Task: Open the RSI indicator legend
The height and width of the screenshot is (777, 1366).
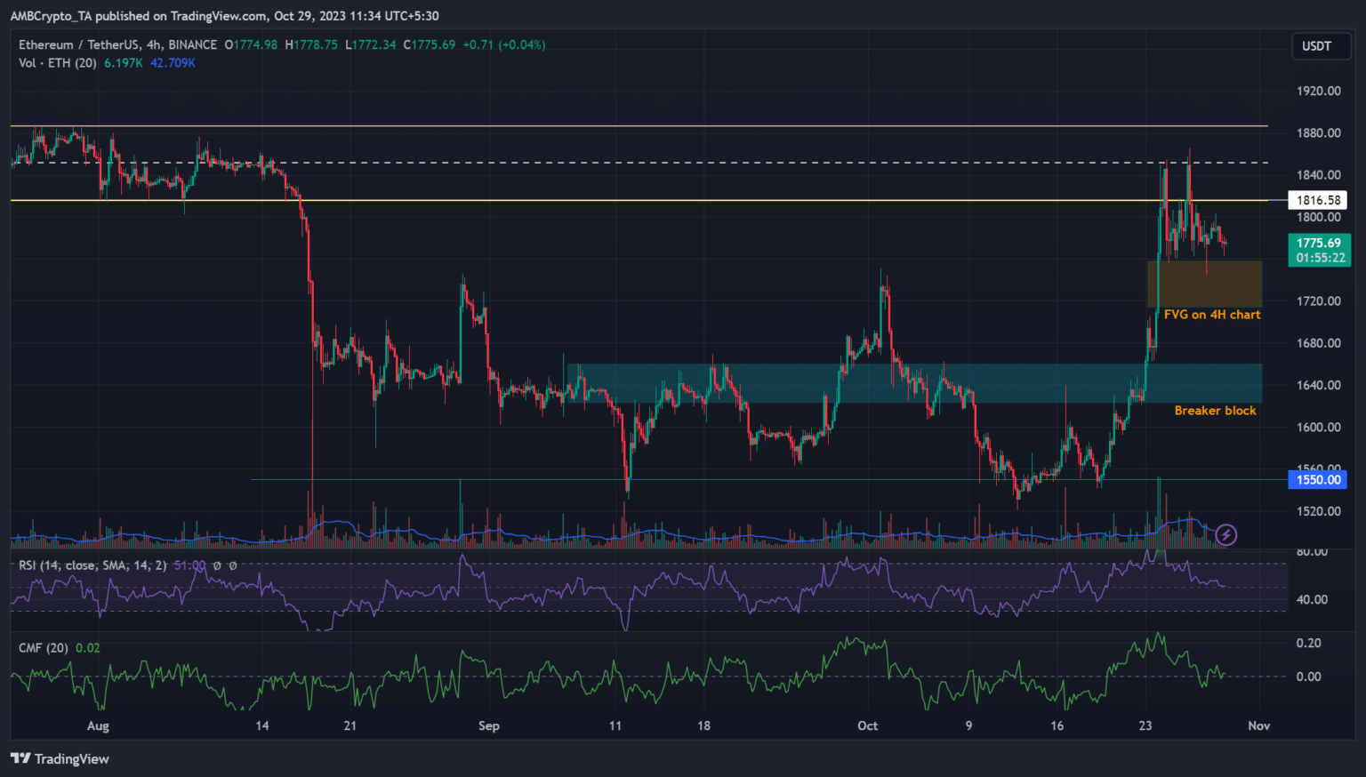Action: click(92, 565)
